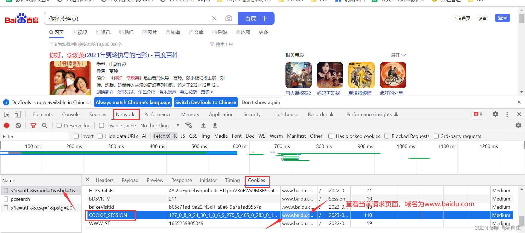Open network conditions wifi icon

point(188,125)
